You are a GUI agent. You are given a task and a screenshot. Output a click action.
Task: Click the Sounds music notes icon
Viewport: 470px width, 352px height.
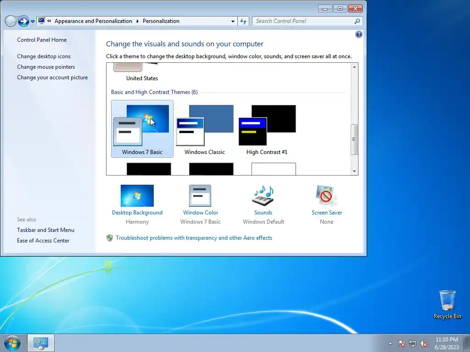tap(263, 196)
